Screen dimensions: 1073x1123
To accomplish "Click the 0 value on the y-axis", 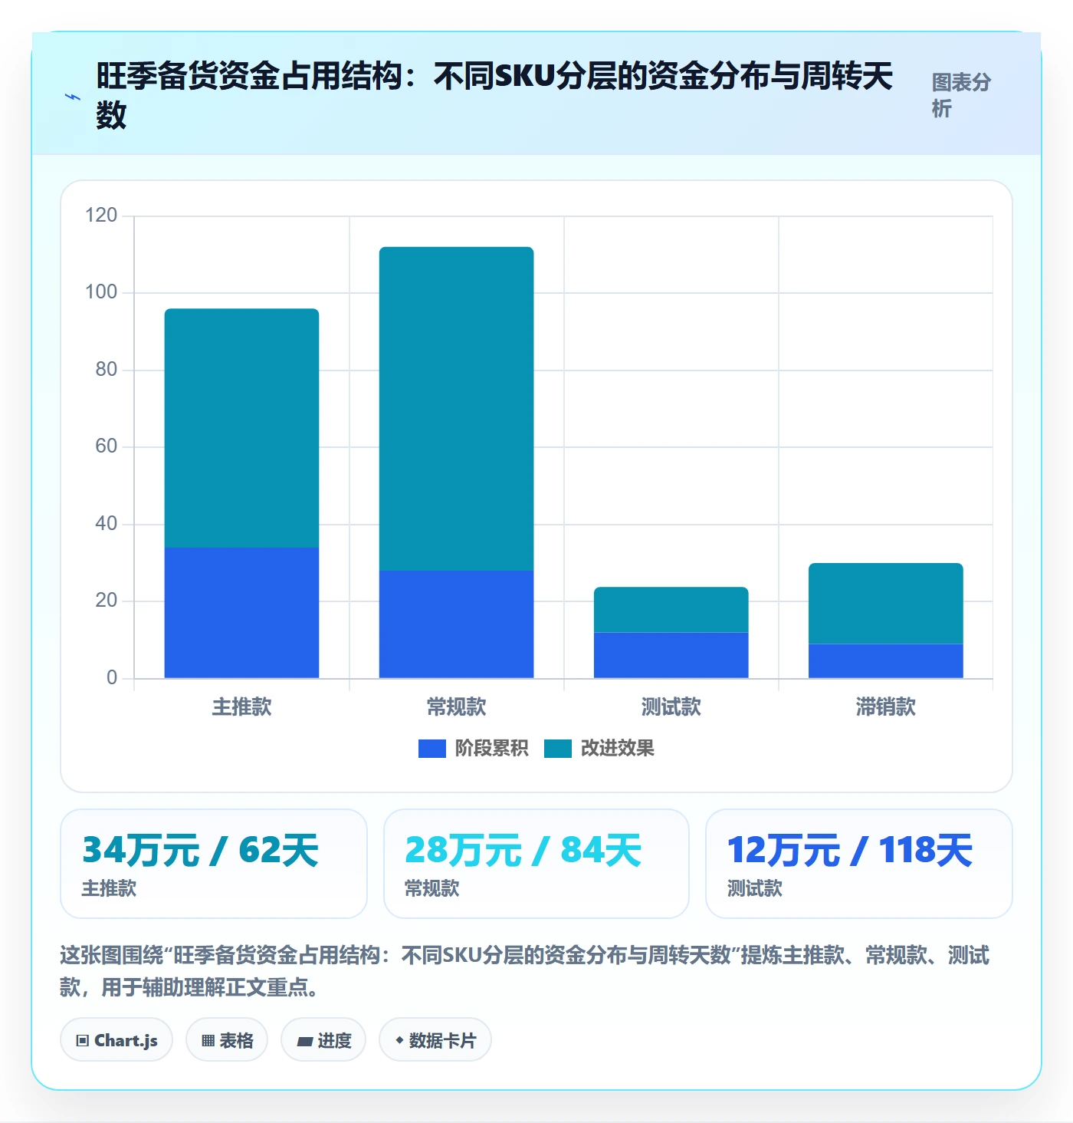I will tap(112, 677).
